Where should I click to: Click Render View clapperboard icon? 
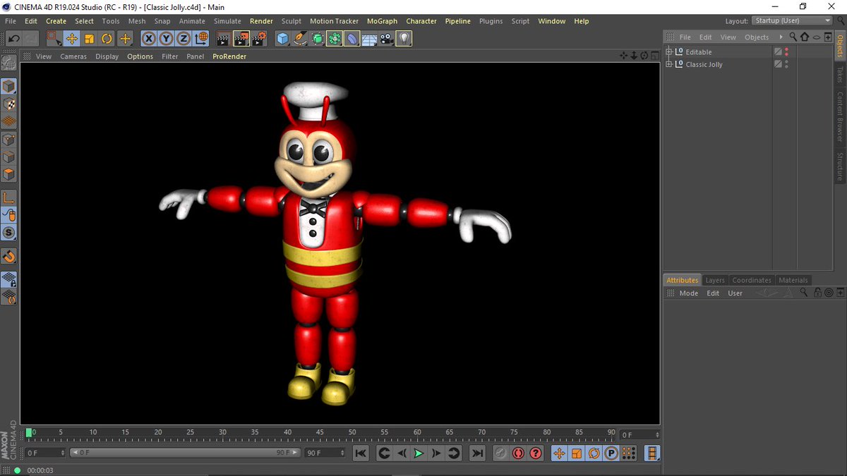click(x=223, y=39)
